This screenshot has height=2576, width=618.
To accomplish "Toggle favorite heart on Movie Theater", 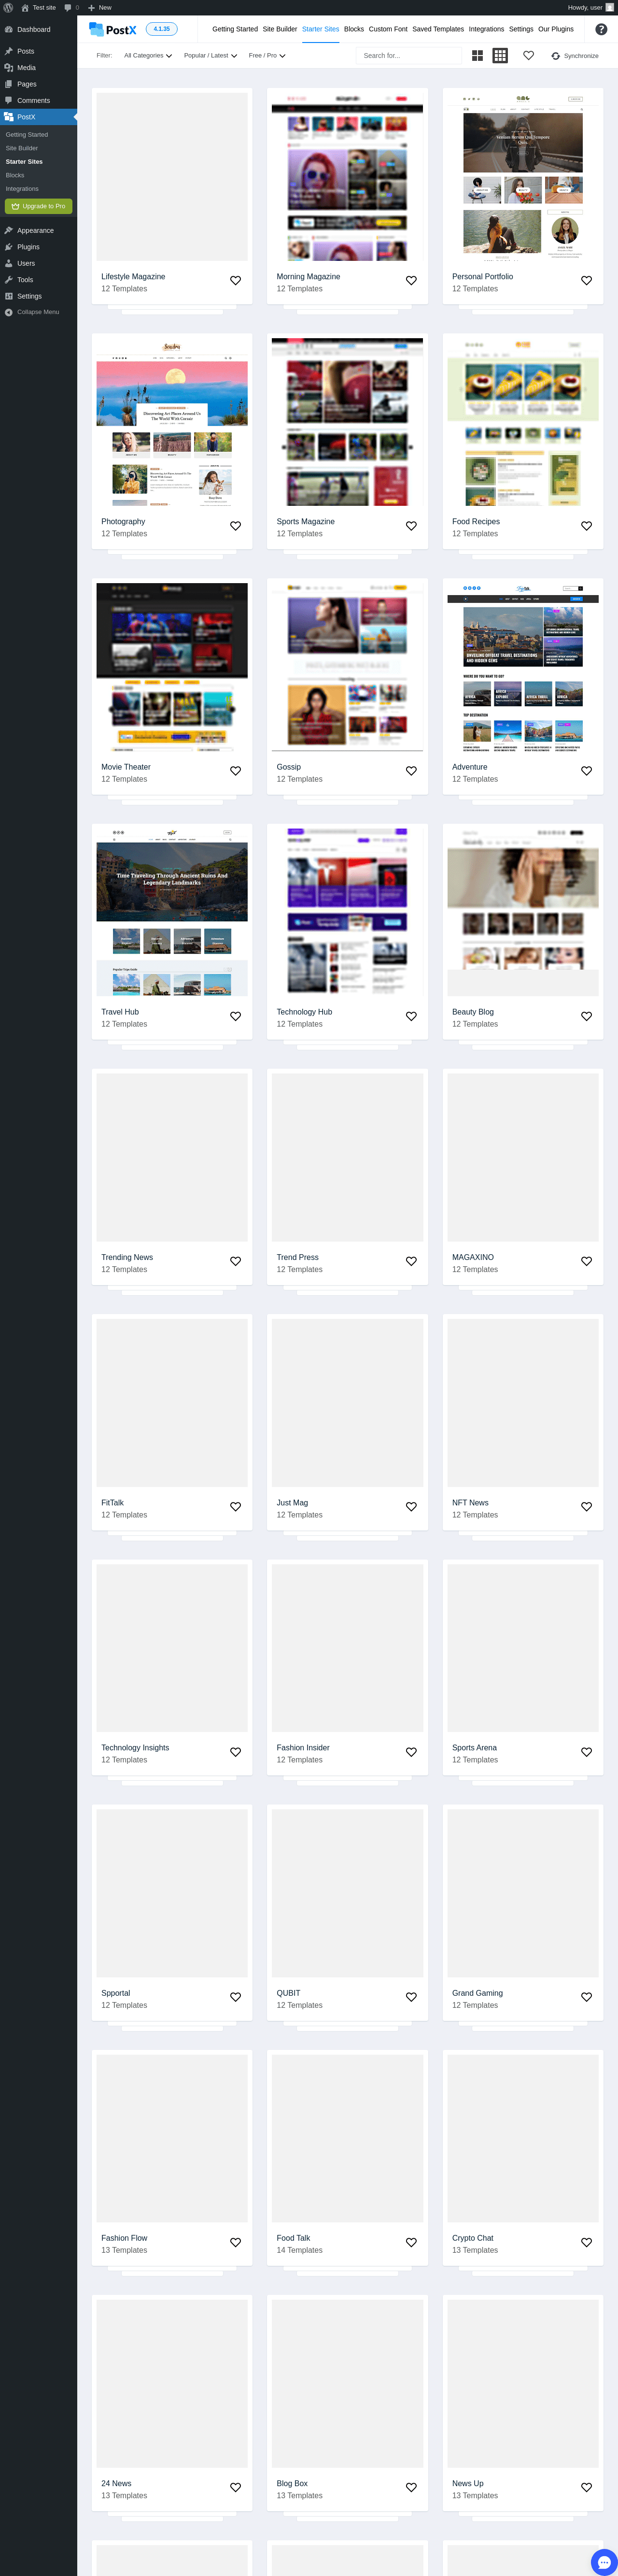I will (x=236, y=771).
